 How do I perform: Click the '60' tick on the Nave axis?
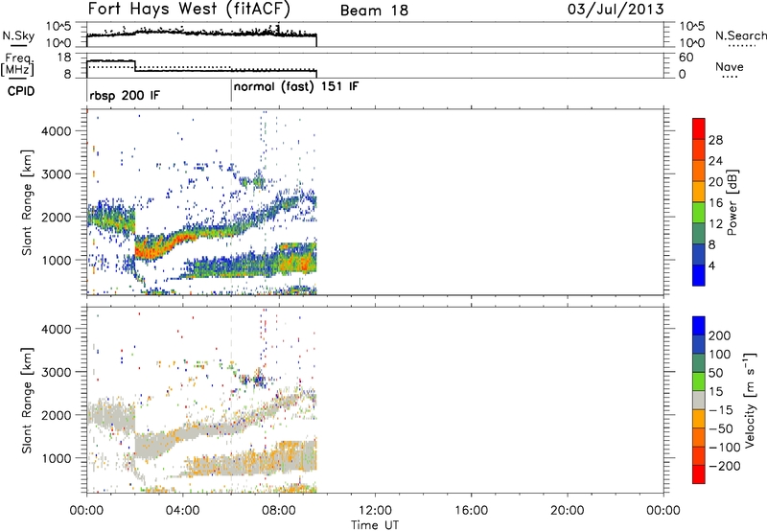[686, 58]
